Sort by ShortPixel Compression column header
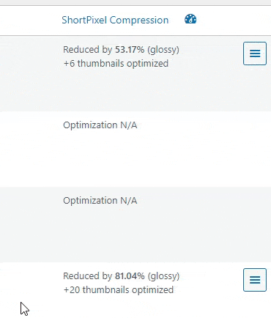 click(x=115, y=20)
